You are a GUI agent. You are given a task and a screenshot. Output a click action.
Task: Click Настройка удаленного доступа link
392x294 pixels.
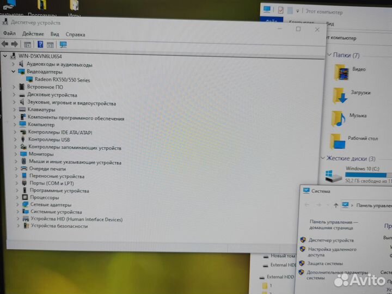pos(332,252)
